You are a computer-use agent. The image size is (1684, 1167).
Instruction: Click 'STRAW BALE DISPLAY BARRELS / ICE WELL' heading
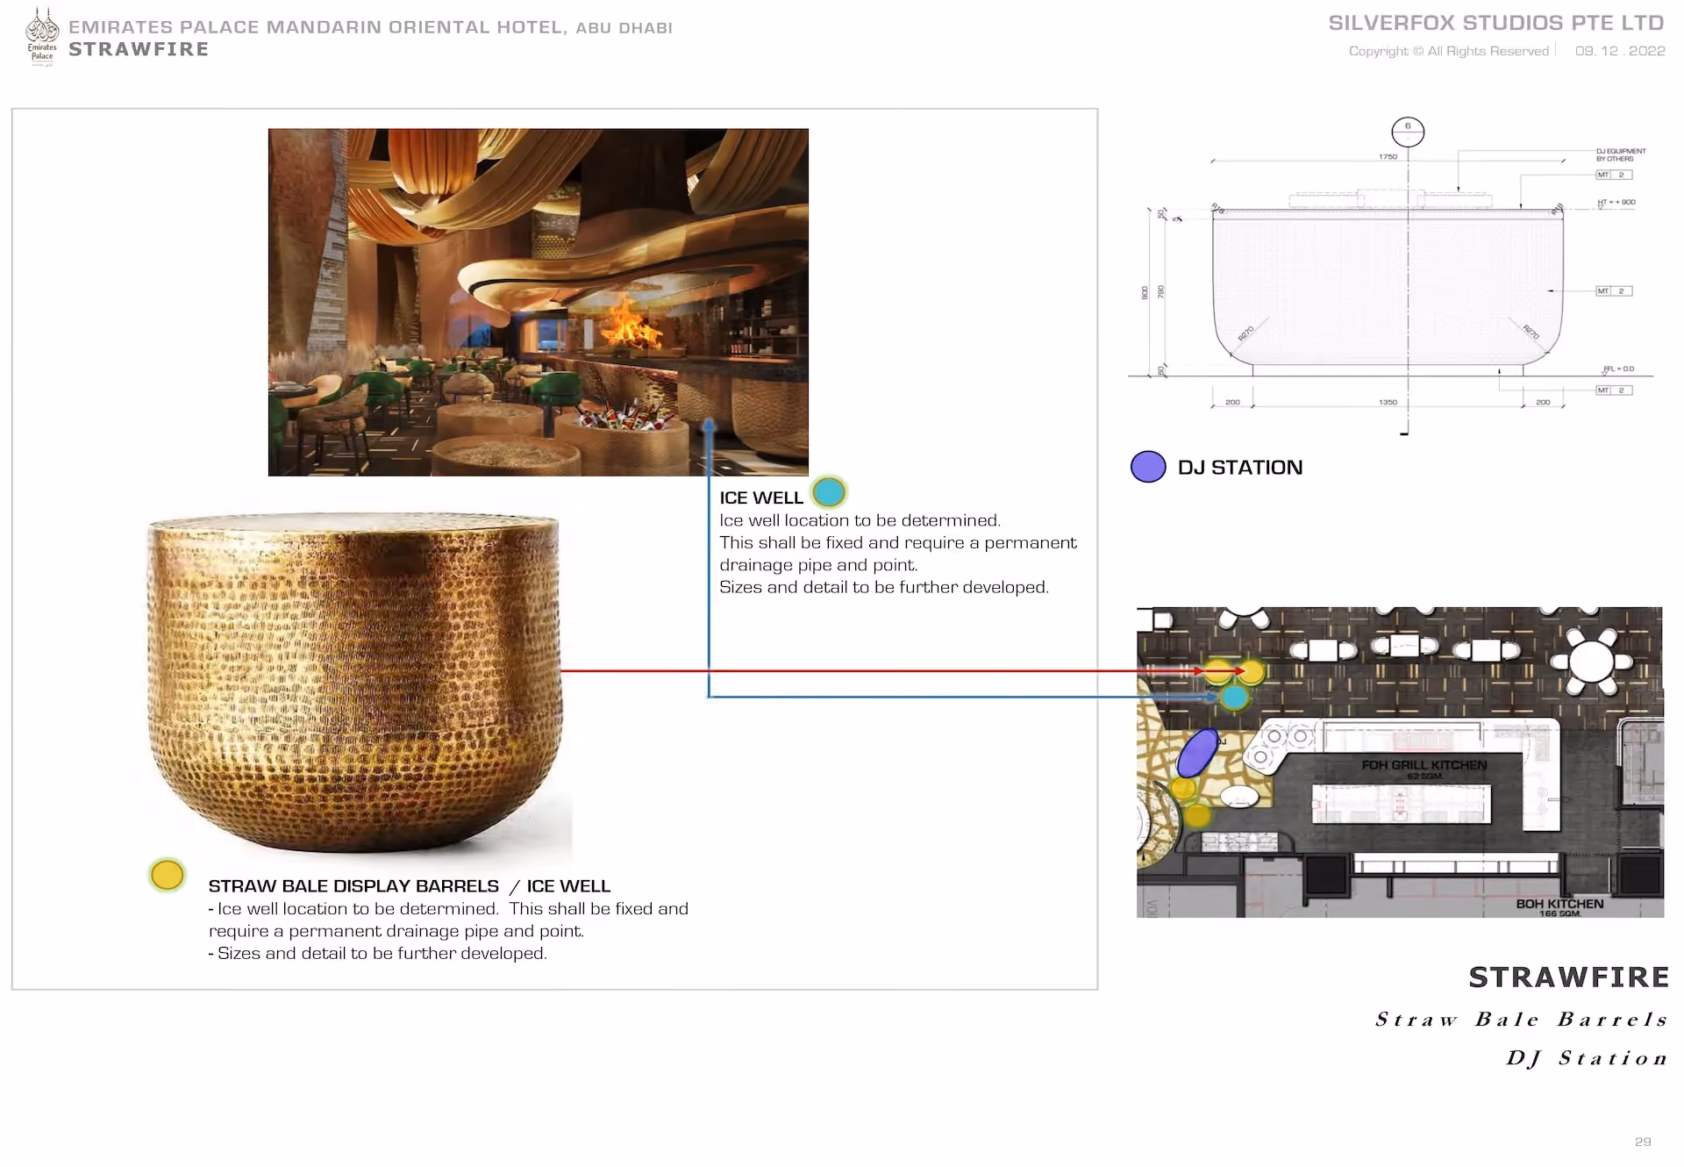(x=410, y=886)
